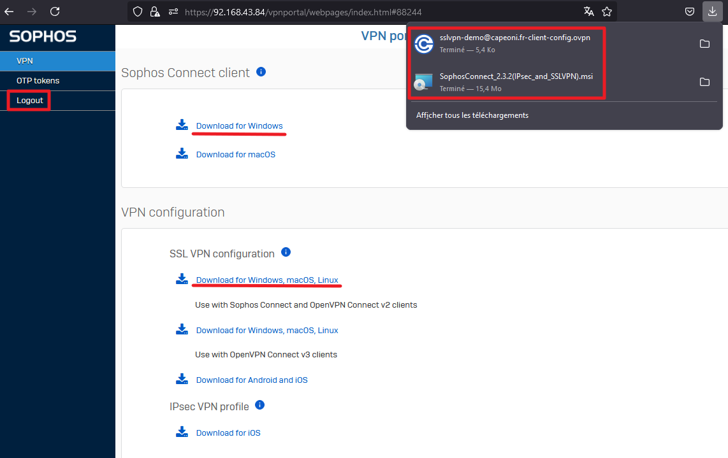Screen dimensions: 728x458
Task: Click download icon beside Sophos Connect v2 config
Action: click(182, 279)
